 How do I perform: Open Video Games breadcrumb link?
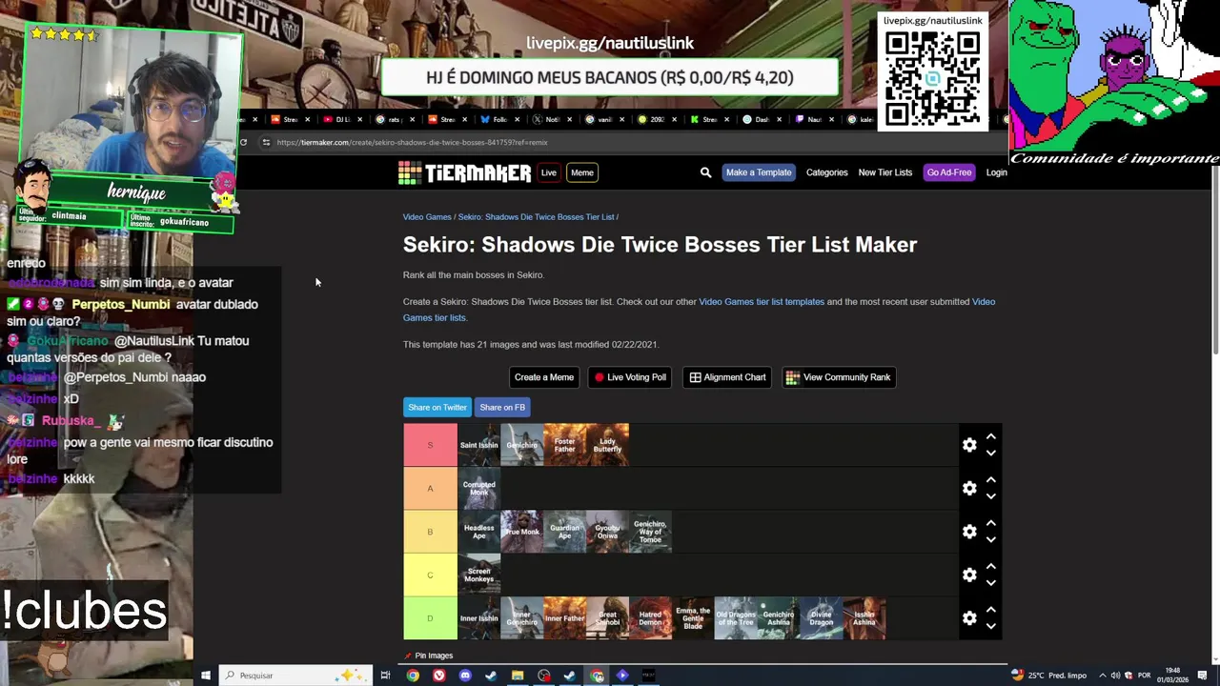pyautogui.click(x=427, y=217)
